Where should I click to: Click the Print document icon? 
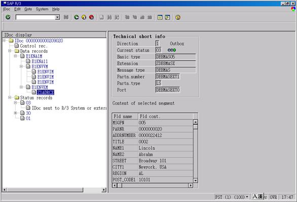click(102, 17)
